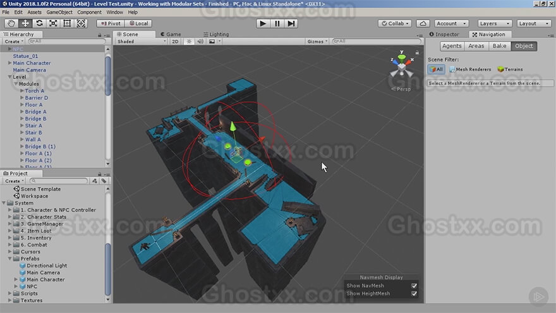The height and width of the screenshot is (313, 556).
Task: Toggle scene lighting sun icon
Action: (189, 42)
